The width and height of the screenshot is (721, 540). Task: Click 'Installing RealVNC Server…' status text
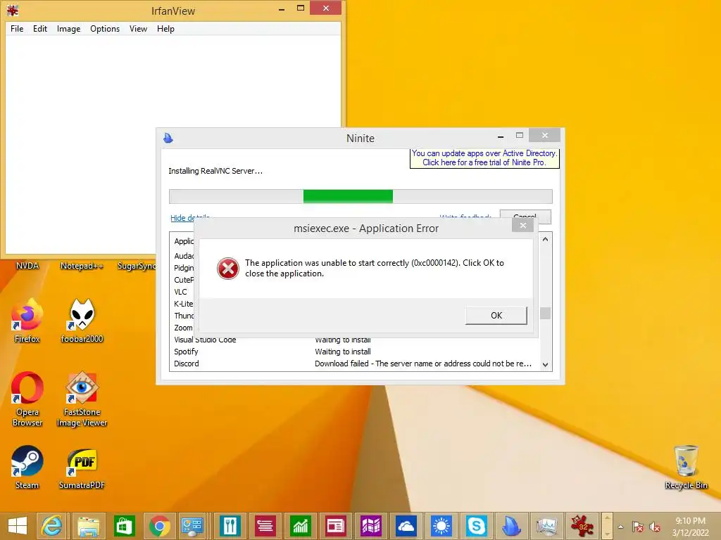(215, 171)
